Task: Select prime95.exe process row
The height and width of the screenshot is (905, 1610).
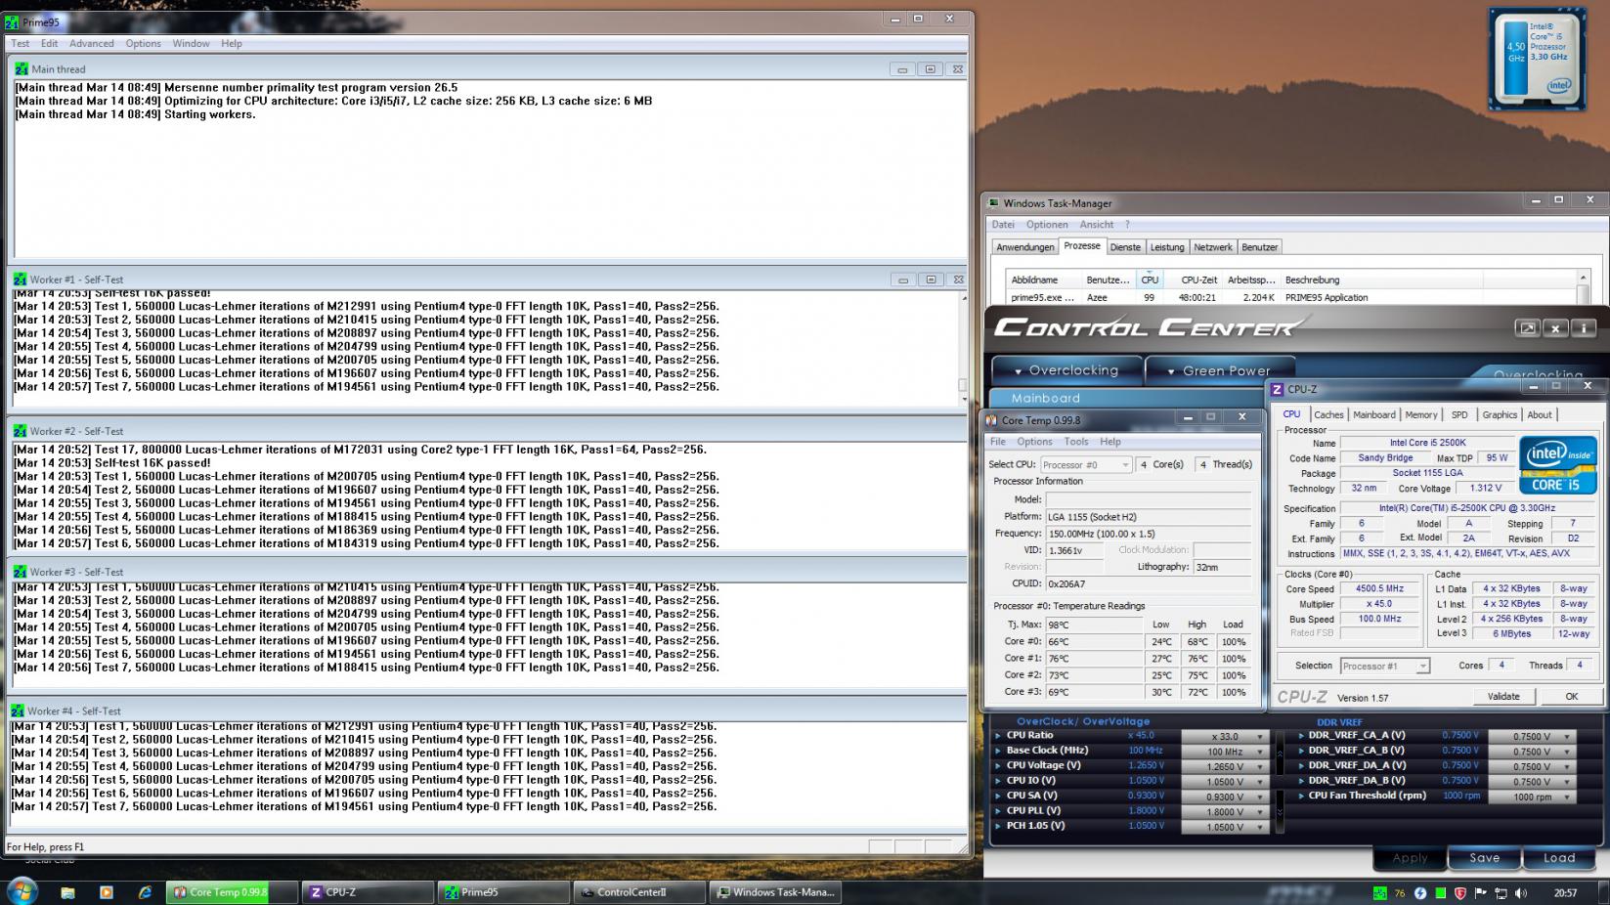Action: point(1290,297)
